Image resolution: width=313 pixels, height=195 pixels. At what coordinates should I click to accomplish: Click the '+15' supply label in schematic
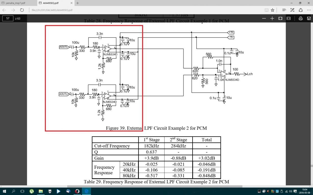(231, 32)
